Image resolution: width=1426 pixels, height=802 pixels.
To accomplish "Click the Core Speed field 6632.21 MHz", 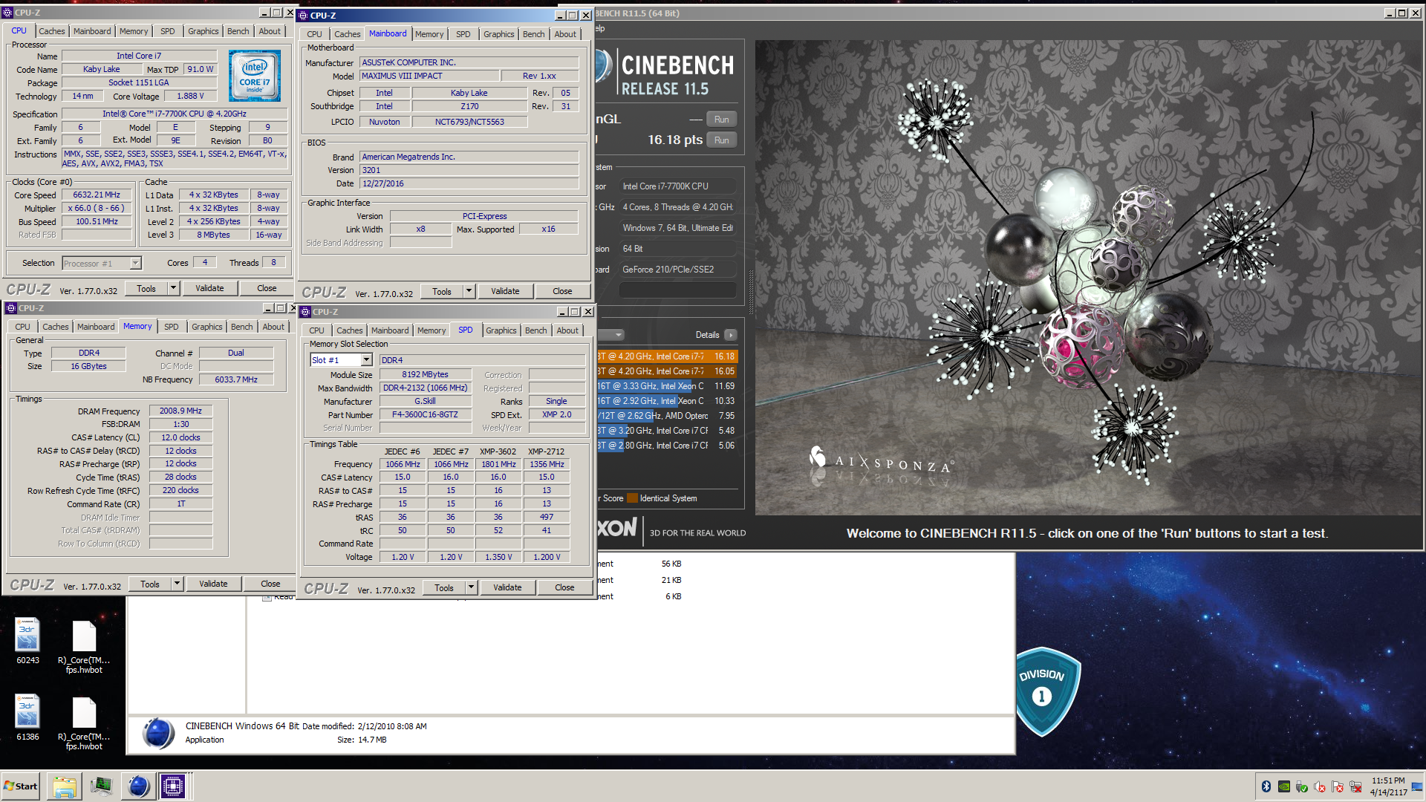I will [97, 195].
